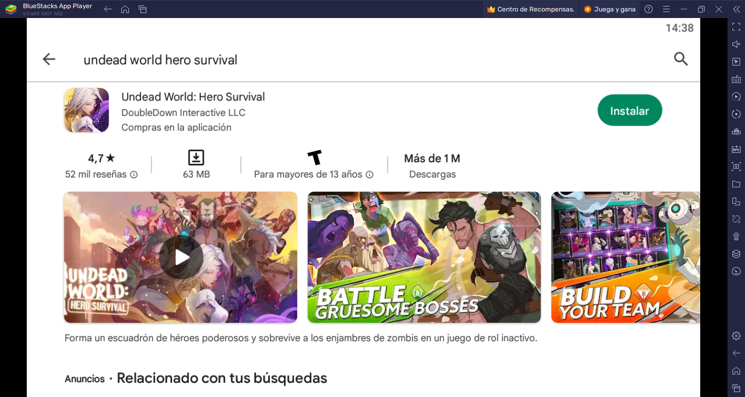Open the set location pin icon
The image size is (745, 397).
(x=736, y=236)
